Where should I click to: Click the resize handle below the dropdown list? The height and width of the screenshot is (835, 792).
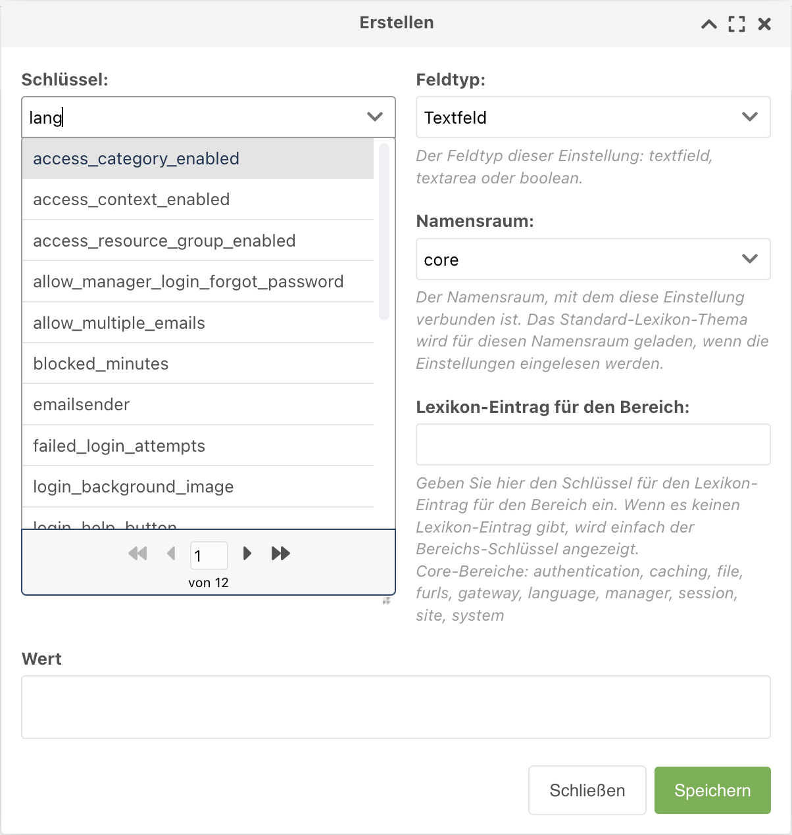click(x=387, y=600)
